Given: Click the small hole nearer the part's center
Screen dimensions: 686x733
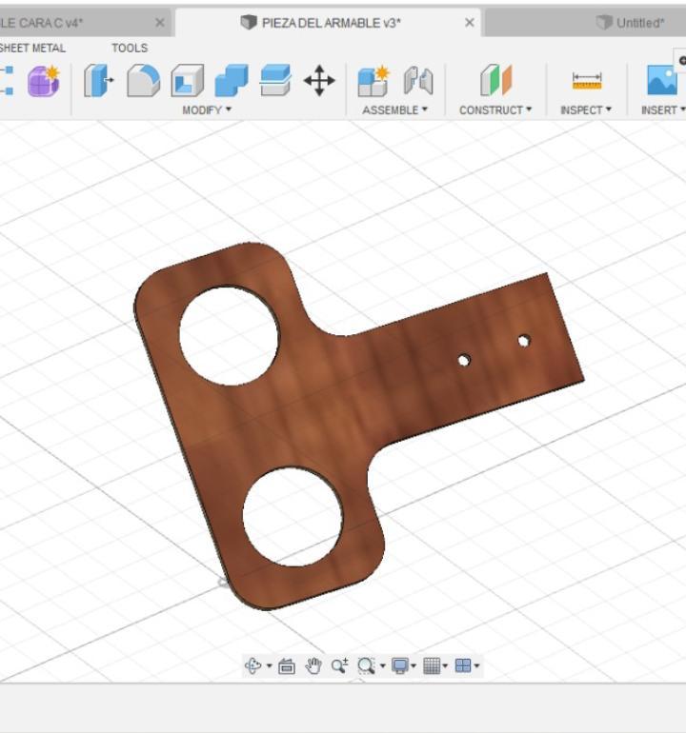Looking at the screenshot, I should 464,360.
